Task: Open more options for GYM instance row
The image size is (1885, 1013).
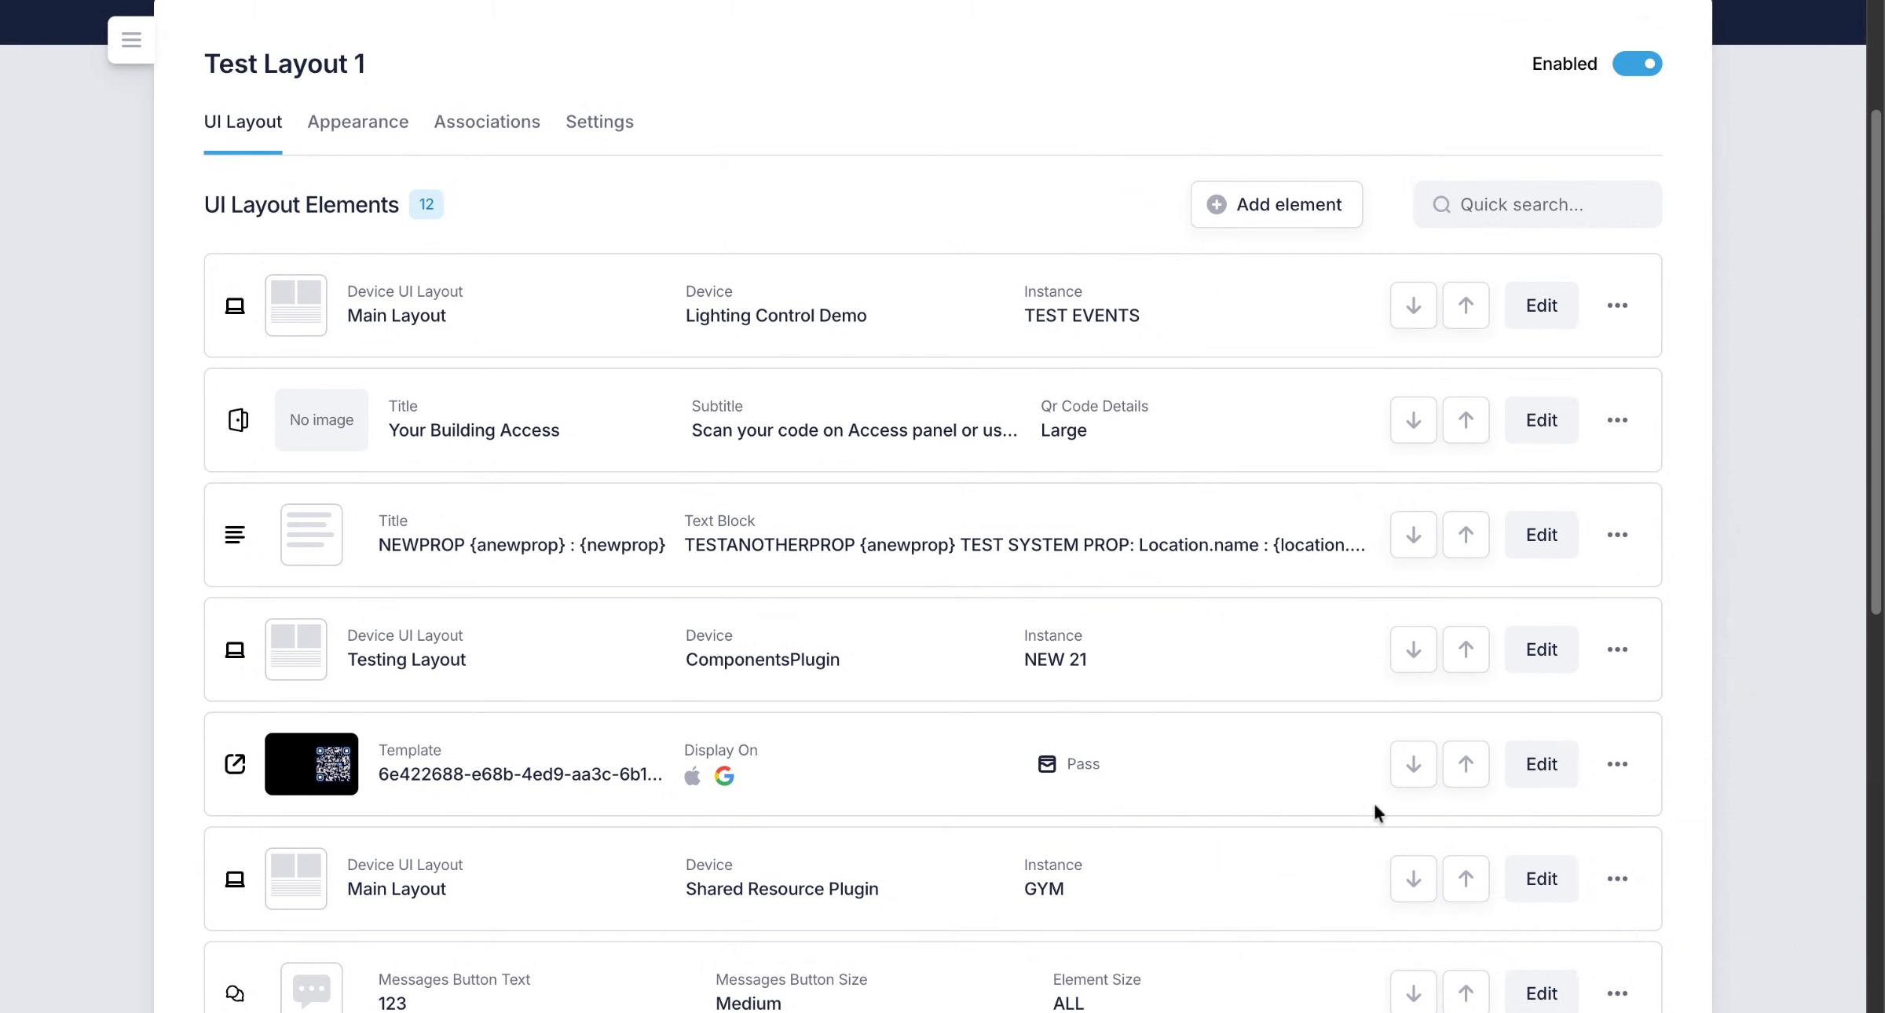Action: (1617, 879)
